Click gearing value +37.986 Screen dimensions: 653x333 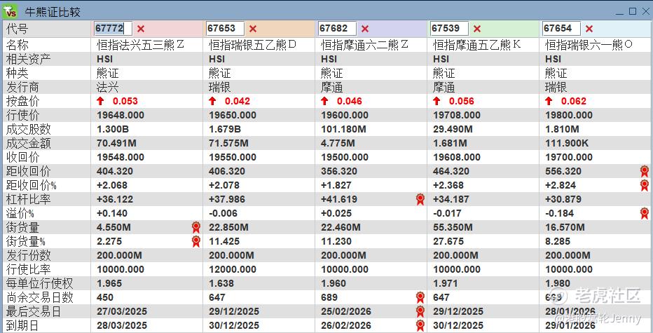tap(227, 199)
